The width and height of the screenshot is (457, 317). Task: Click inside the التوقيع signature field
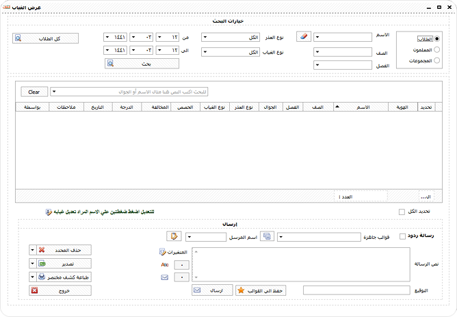[x=356, y=290]
